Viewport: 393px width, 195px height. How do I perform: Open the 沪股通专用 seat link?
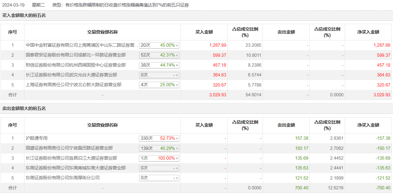pos(37,138)
